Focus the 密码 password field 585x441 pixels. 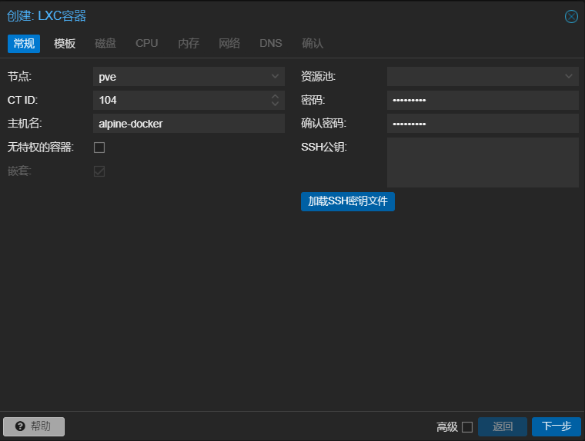coord(483,101)
